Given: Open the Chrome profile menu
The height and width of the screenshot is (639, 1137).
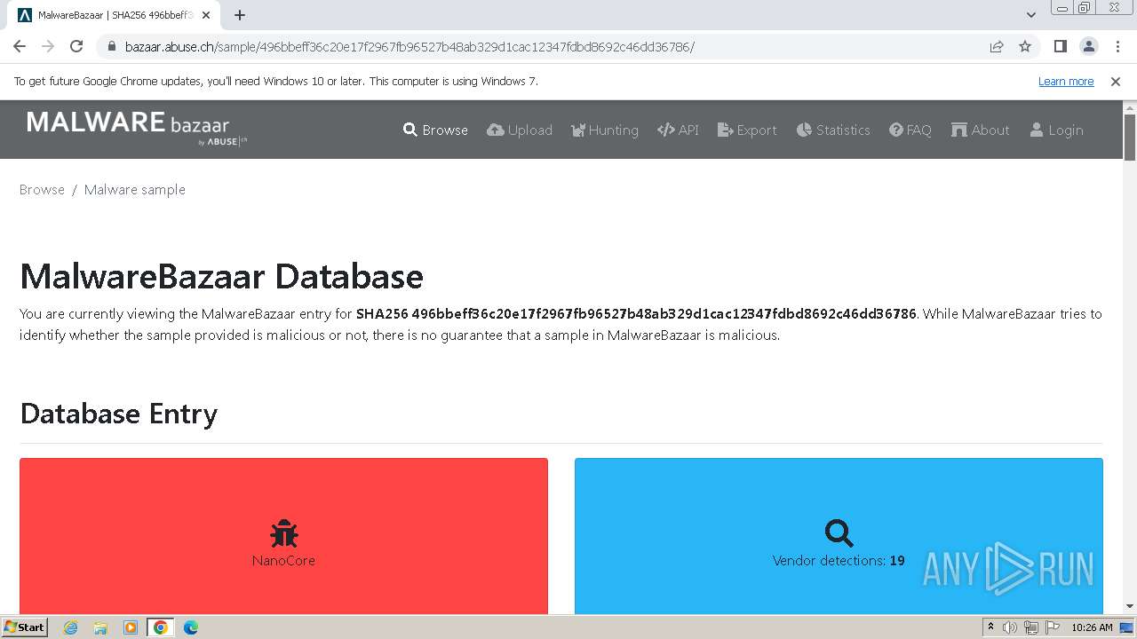Looking at the screenshot, I should tap(1088, 46).
